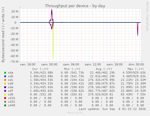This screenshot has height=116, width=150.
Task: Click zd0 current value '0.00 /252.38'
Action: pyautogui.click(x=41, y=94)
